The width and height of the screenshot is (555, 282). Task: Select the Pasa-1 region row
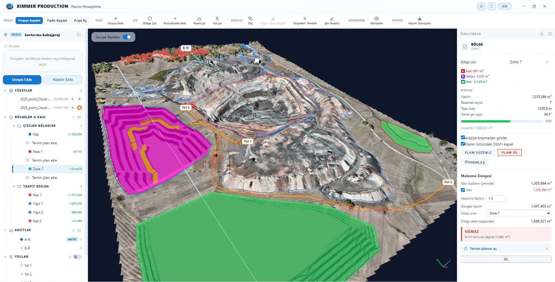pyautogui.click(x=48, y=152)
